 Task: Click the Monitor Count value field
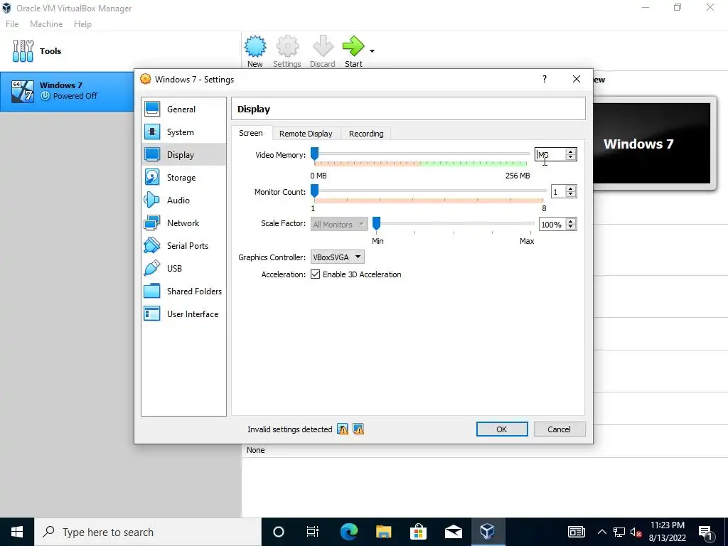tap(557, 192)
